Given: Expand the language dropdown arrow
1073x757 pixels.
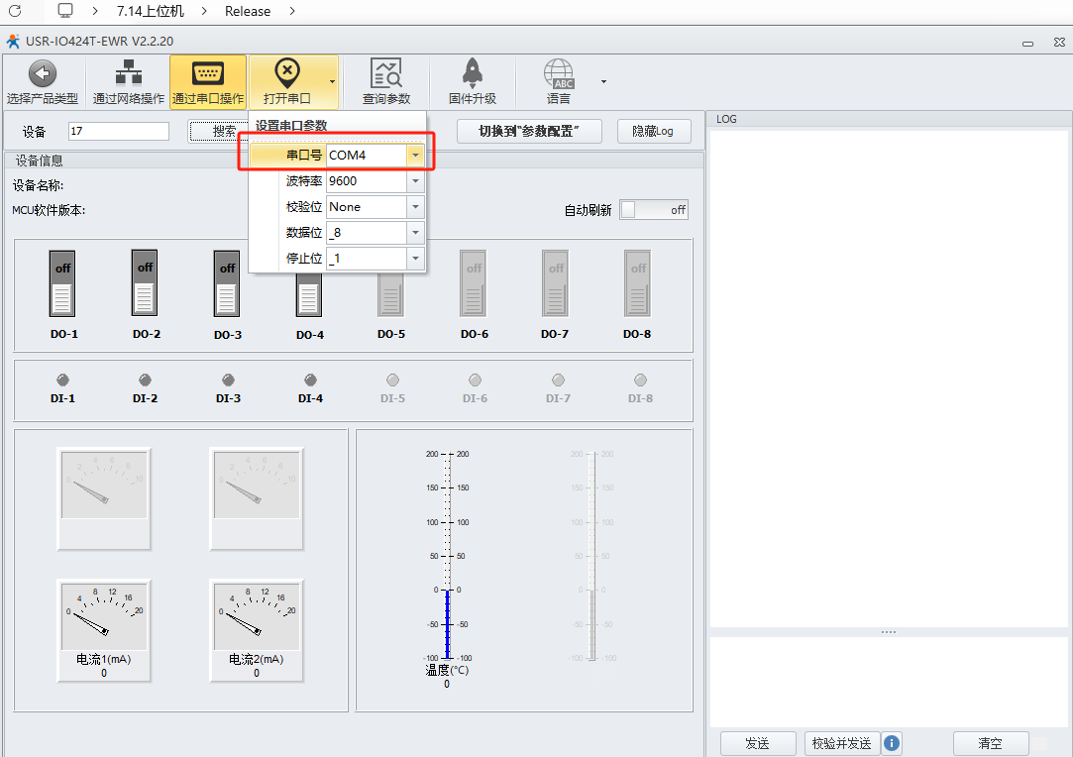Looking at the screenshot, I should pos(603,81).
